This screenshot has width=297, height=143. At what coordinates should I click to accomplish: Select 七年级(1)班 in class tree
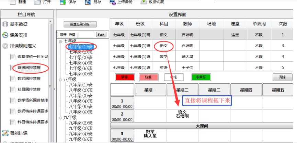tap(80, 47)
